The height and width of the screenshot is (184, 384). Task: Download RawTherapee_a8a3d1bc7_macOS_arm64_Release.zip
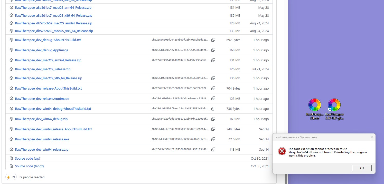pyautogui.click(x=53, y=8)
